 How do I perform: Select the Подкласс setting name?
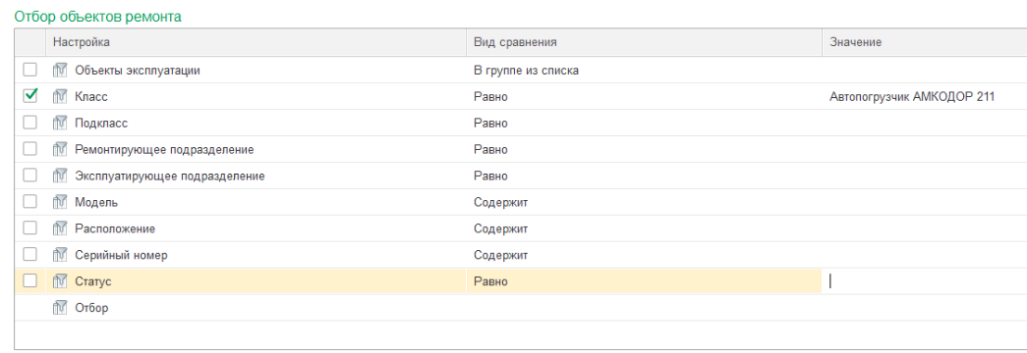[101, 123]
